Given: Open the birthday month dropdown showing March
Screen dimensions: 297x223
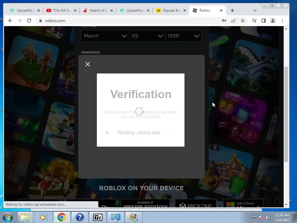Looking at the screenshot, I should click(105, 36).
